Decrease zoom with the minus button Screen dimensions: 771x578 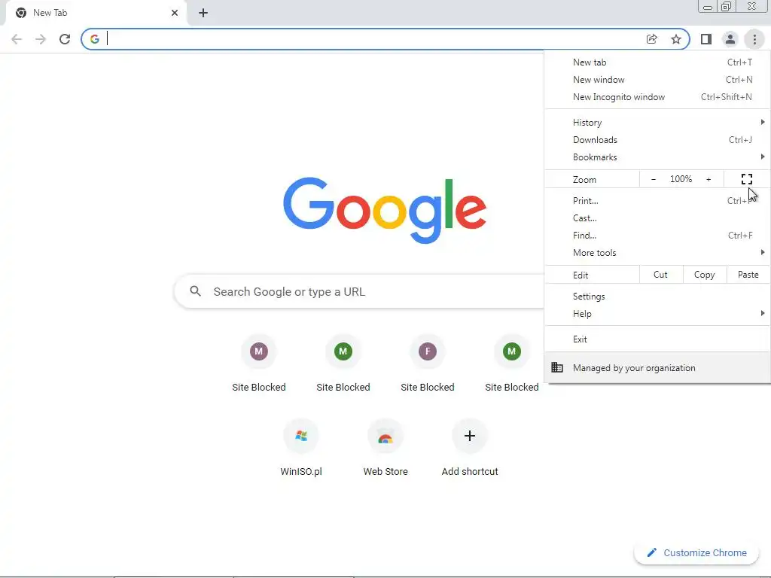(654, 179)
